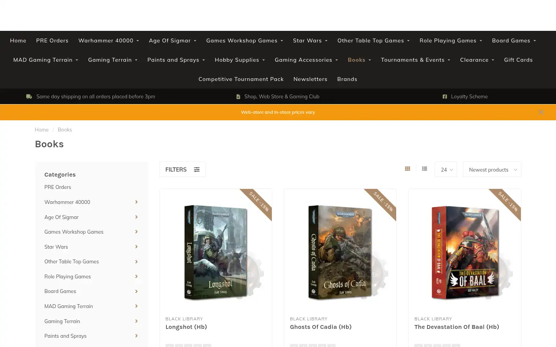Click Home in the breadcrumb
556x347 pixels.
(42, 130)
